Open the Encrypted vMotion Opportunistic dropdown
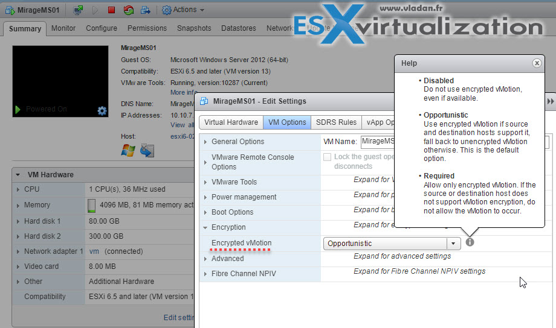Viewport: 556px width, 328px height. (x=392, y=244)
